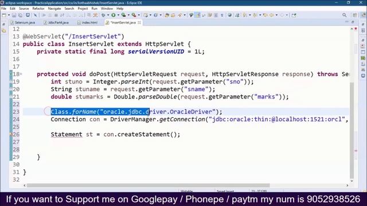Toggle Skip All Breakpoints in the toolbar
The height and width of the screenshot is (206, 367).
pos(36,15)
